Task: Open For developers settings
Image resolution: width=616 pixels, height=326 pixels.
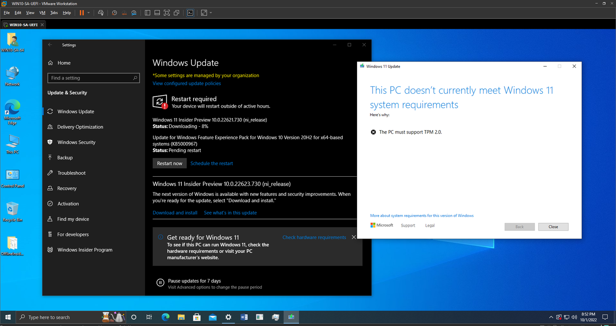Action: 73,234
